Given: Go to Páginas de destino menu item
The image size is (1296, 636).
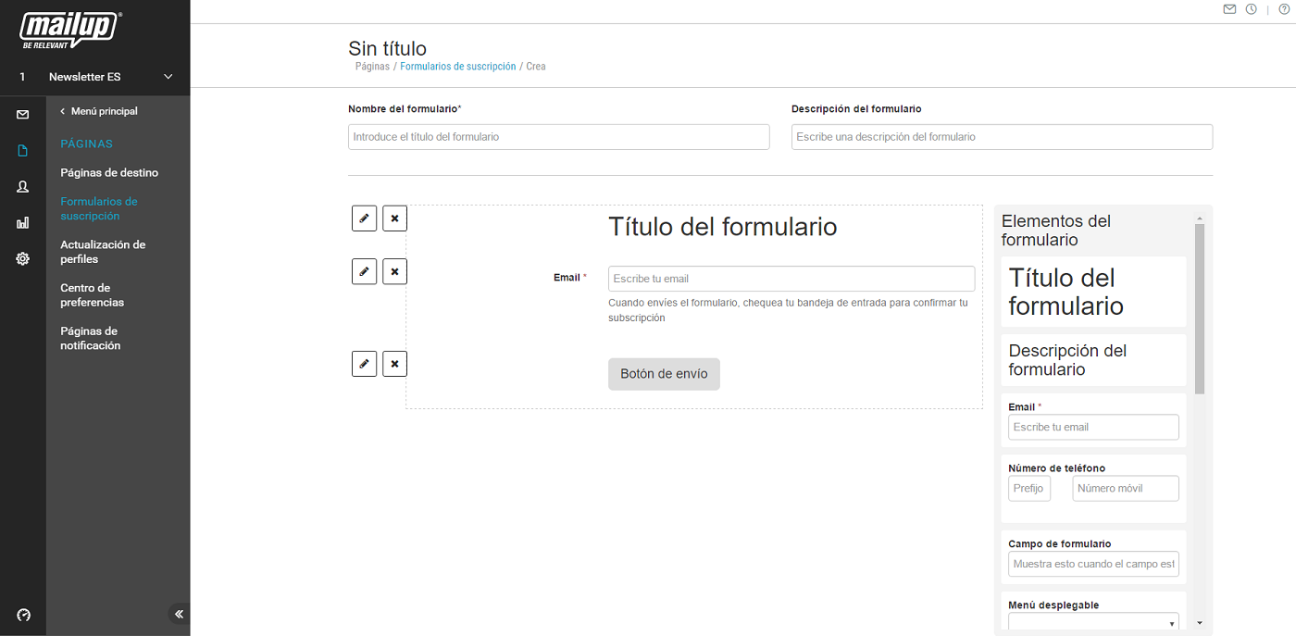Looking at the screenshot, I should (x=109, y=173).
